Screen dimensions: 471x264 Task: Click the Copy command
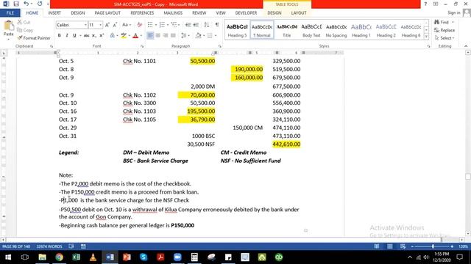click(25, 30)
